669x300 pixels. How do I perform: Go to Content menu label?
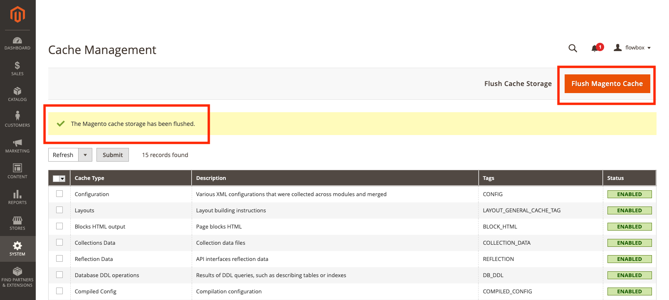tap(17, 177)
